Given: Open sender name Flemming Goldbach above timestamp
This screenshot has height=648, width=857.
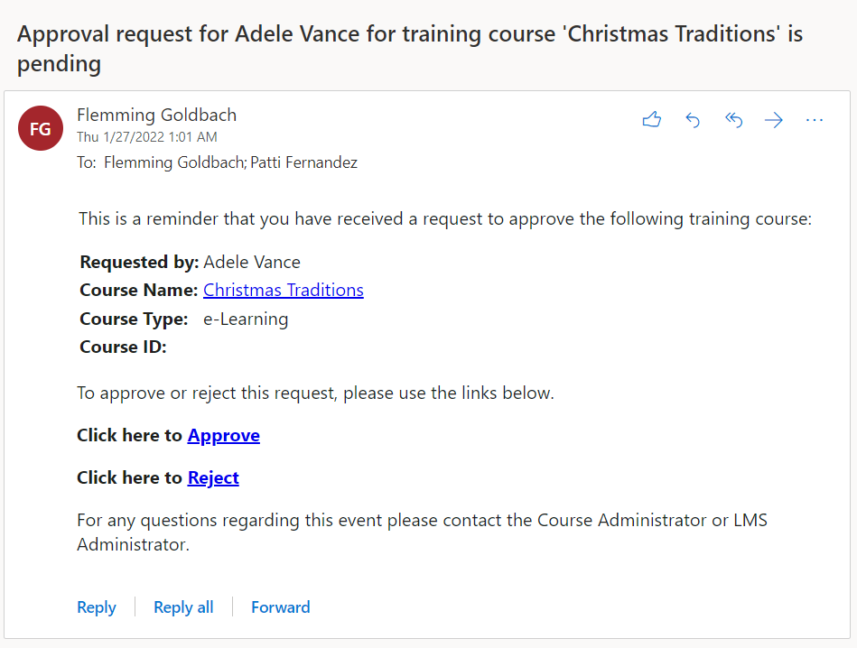Looking at the screenshot, I should (x=156, y=115).
